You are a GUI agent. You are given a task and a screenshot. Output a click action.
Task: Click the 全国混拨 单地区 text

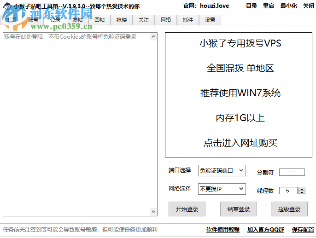[240, 68]
